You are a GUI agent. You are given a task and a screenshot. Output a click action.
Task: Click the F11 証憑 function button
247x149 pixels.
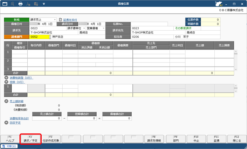point(217,139)
